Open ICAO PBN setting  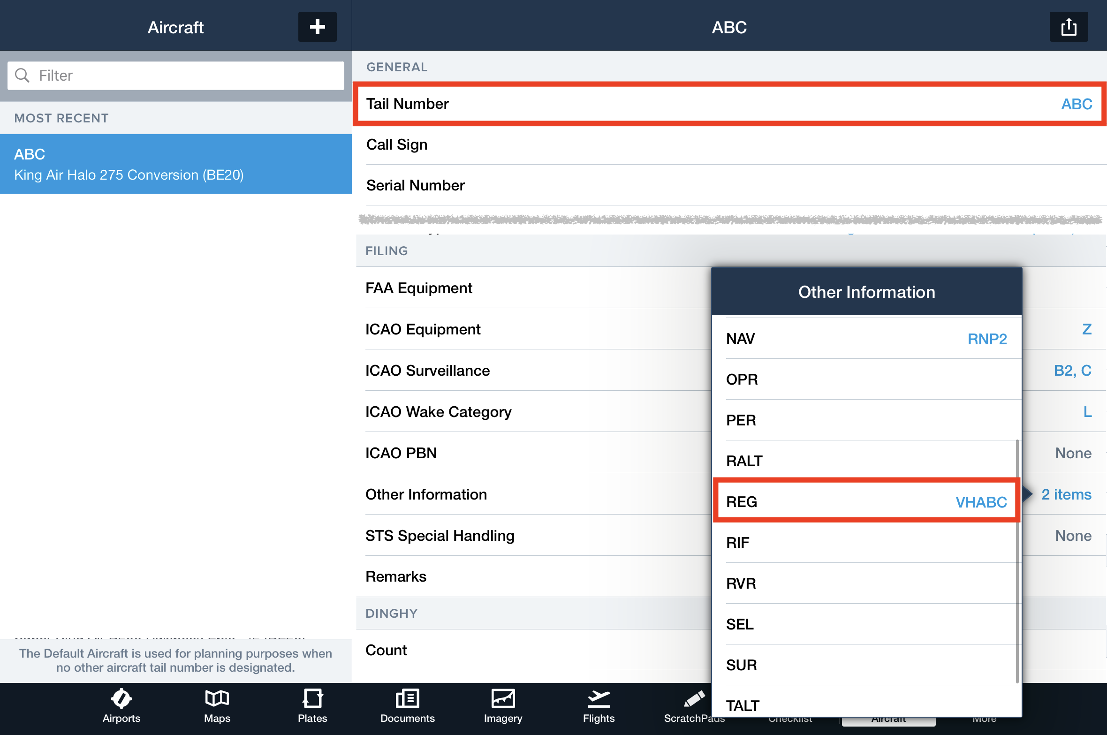coord(534,453)
